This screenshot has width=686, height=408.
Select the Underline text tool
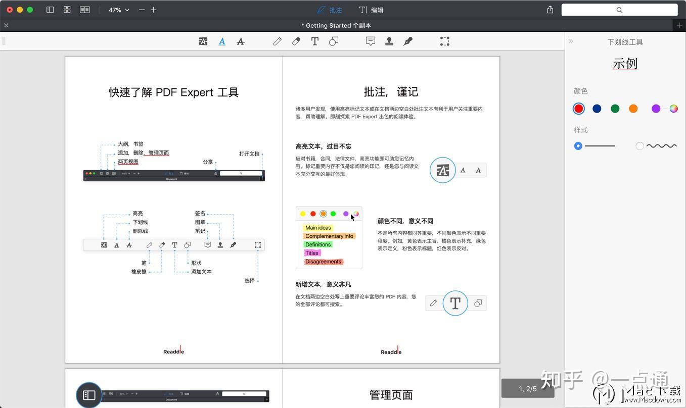222,41
